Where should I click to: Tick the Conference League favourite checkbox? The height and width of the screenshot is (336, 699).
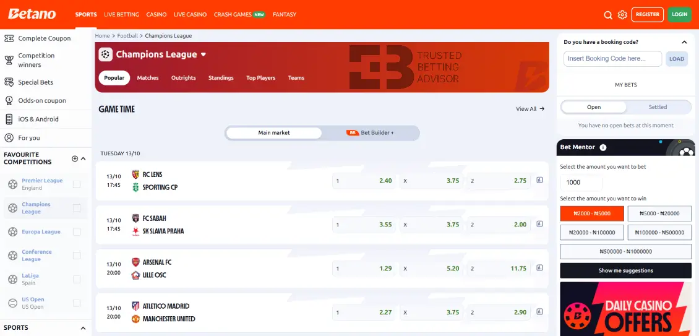(x=77, y=255)
